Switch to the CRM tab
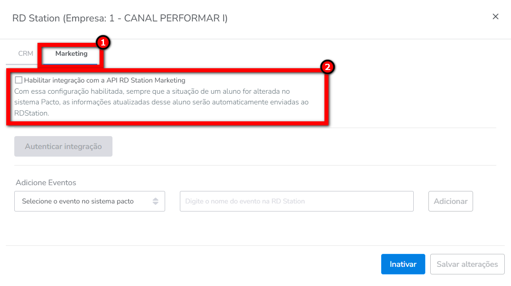This screenshot has height=286, width=511. point(26,54)
